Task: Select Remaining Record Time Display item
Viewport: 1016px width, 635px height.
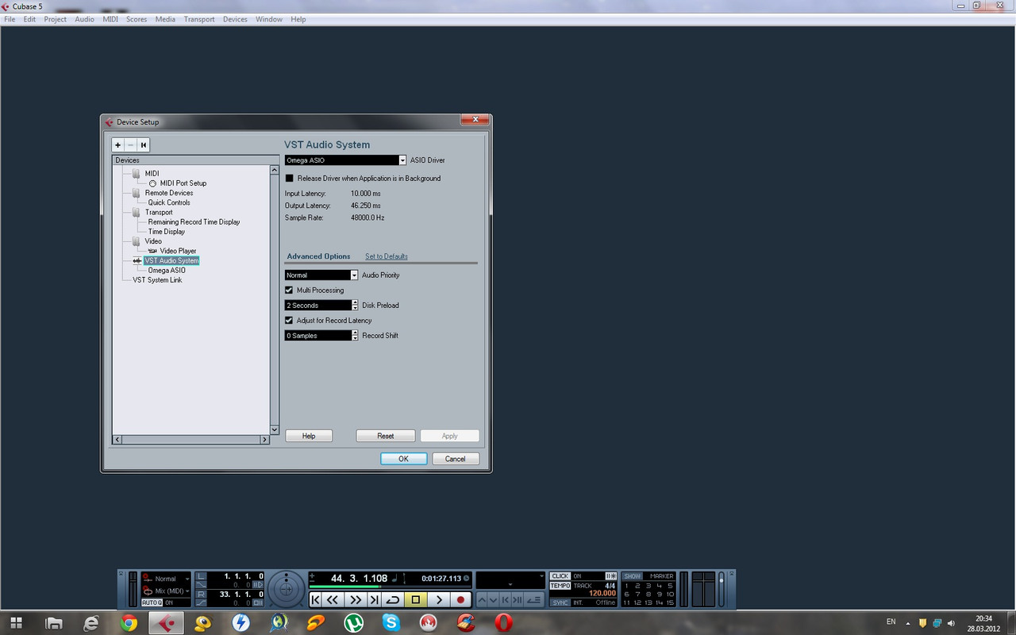Action: 194,222
